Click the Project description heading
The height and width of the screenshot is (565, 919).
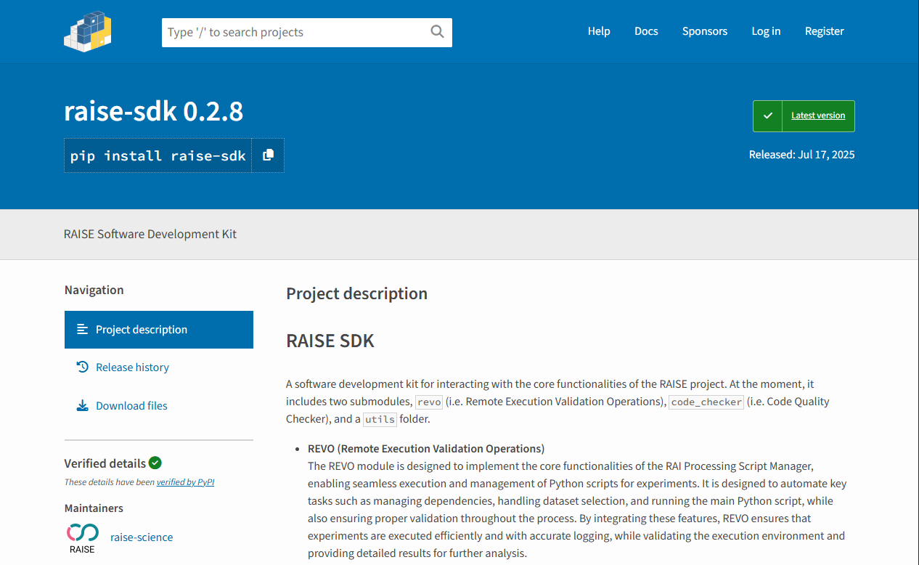(x=356, y=293)
